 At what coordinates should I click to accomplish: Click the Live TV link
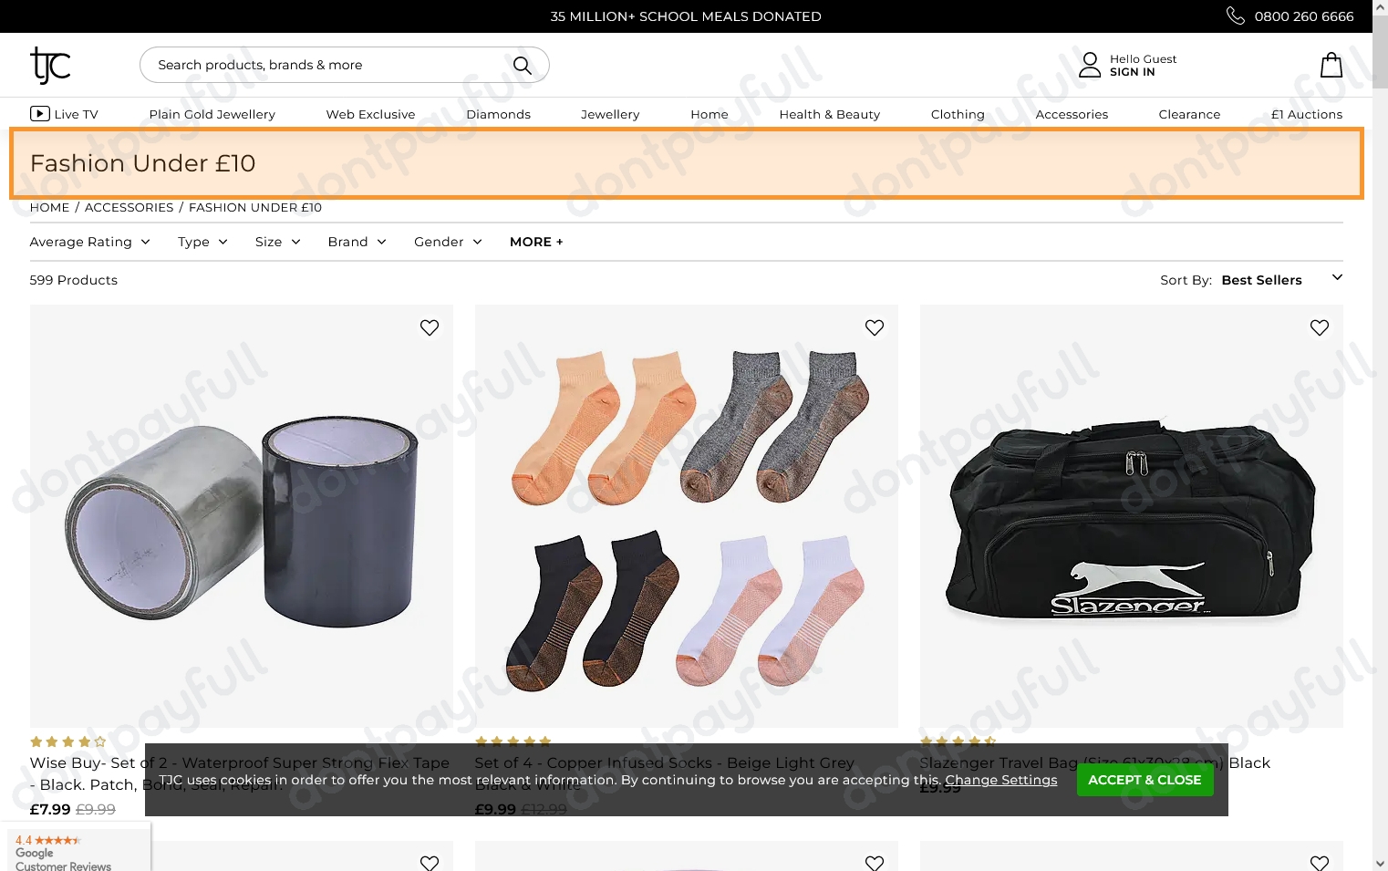[64, 114]
